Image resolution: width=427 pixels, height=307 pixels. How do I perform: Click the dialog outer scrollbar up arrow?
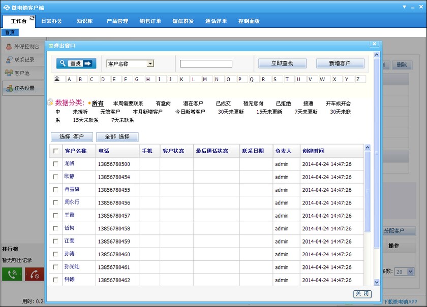click(x=377, y=55)
